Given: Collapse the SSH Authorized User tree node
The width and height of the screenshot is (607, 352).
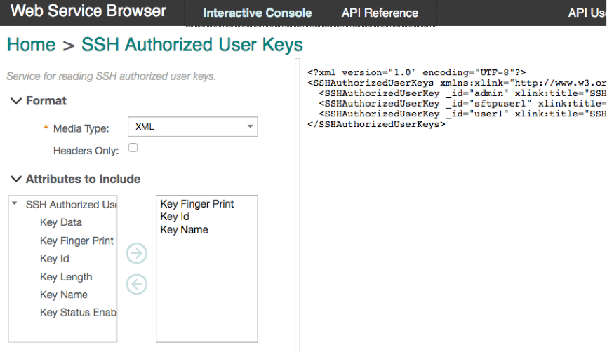Looking at the screenshot, I should pyautogui.click(x=15, y=203).
